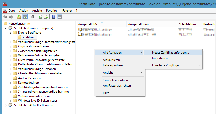Choose Neues Zertifikat anfordern from submenu

(170, 53)
